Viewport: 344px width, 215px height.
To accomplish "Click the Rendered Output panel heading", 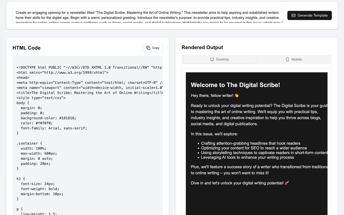I will (202, 47).
